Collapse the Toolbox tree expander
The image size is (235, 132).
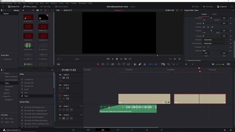tap(1, 73)
